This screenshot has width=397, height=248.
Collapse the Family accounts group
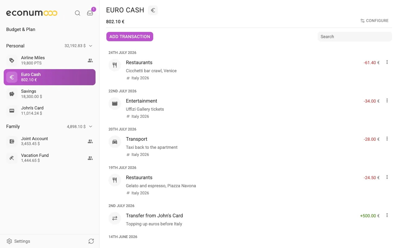pyautogui.click(x=91, y=126)
